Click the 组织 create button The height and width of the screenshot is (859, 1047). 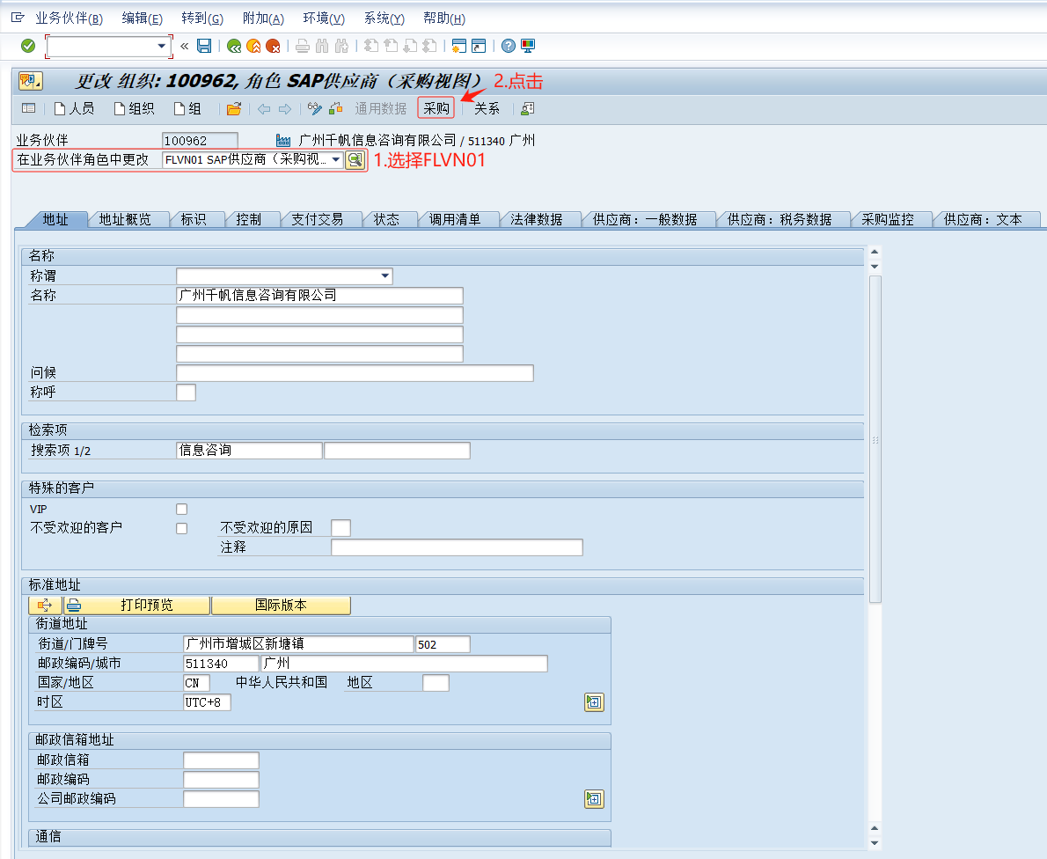coord(135,108)
